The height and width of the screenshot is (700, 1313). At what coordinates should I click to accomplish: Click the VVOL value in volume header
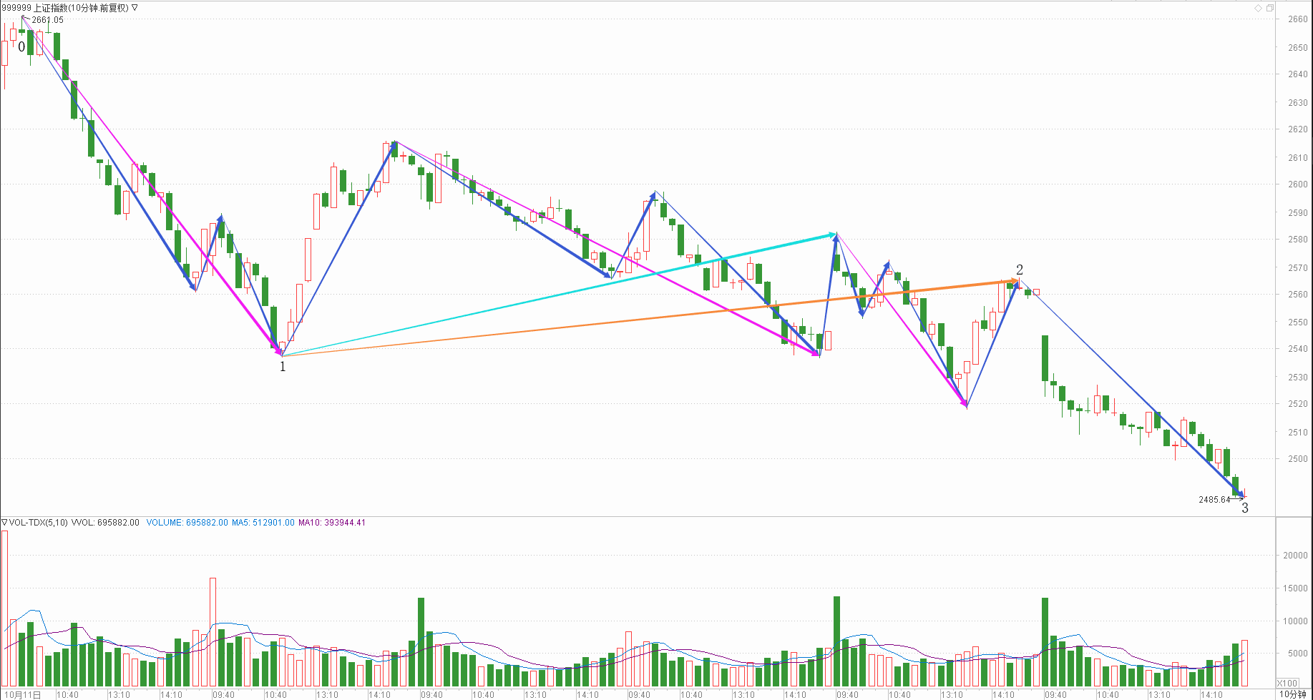[x=105, y=523]
